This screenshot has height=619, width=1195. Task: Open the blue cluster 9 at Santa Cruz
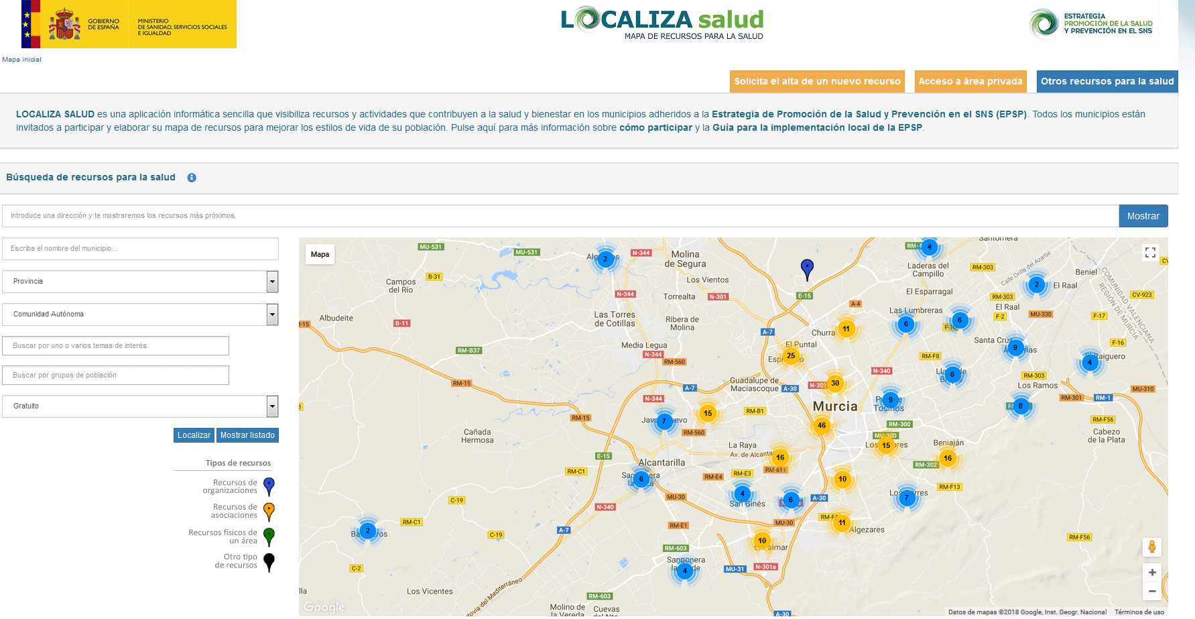click(x=1015, y=347)
